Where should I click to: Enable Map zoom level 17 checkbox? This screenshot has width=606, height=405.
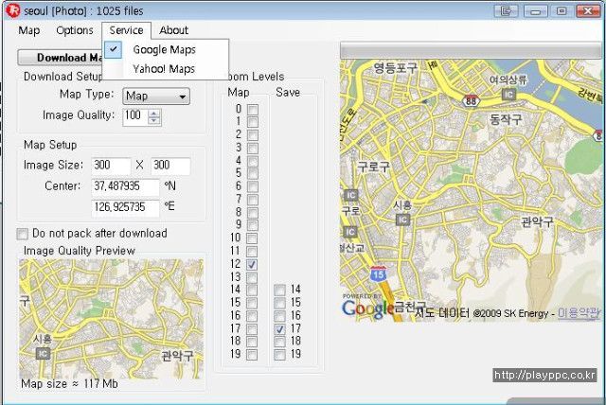click(252, 329)
